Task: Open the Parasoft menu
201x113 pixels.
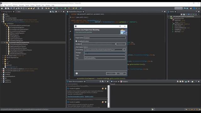Action: (38, 6)
